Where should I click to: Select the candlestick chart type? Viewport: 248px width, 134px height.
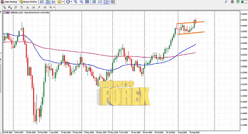coord(48,2)
